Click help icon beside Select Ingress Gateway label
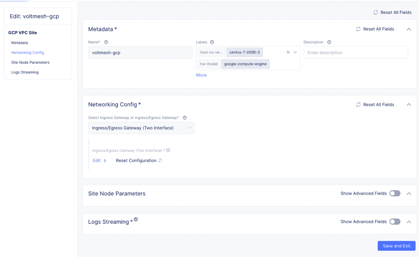419x257 pixels. click(x=185, y=118)
